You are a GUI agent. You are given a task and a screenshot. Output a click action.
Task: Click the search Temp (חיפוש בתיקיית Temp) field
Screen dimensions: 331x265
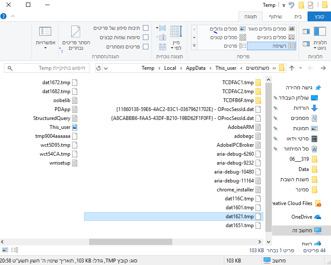(x=47, y=68)
